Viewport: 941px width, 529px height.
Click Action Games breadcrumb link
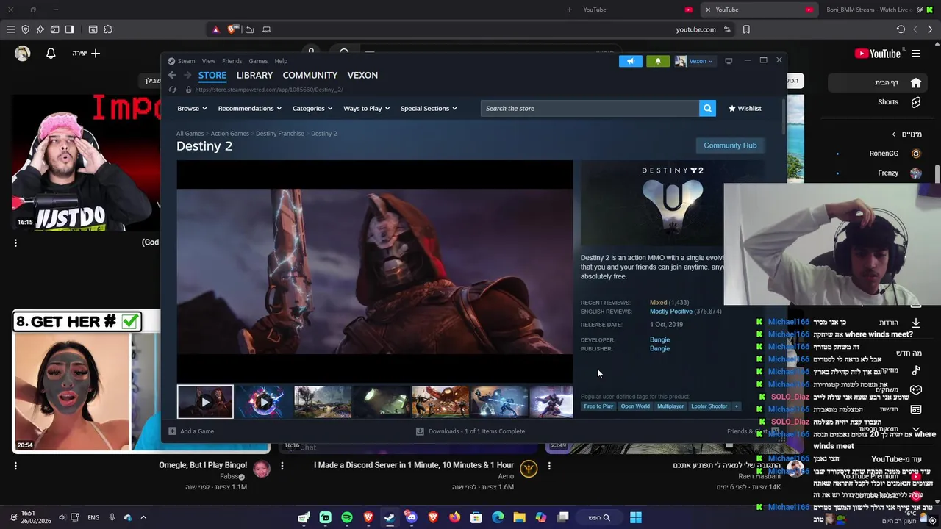[230, 134]
